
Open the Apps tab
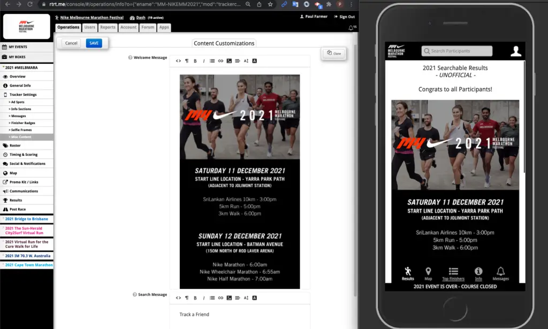164,27
